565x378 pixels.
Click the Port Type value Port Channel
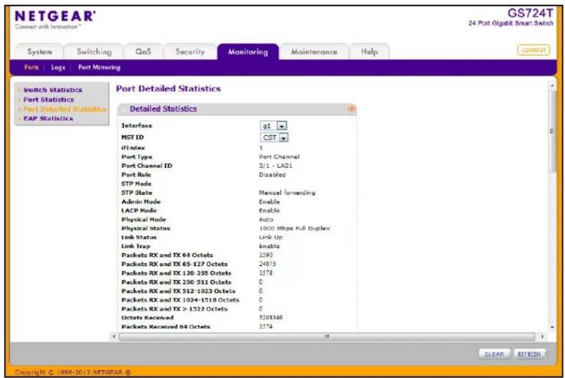[x=280, y=157]
